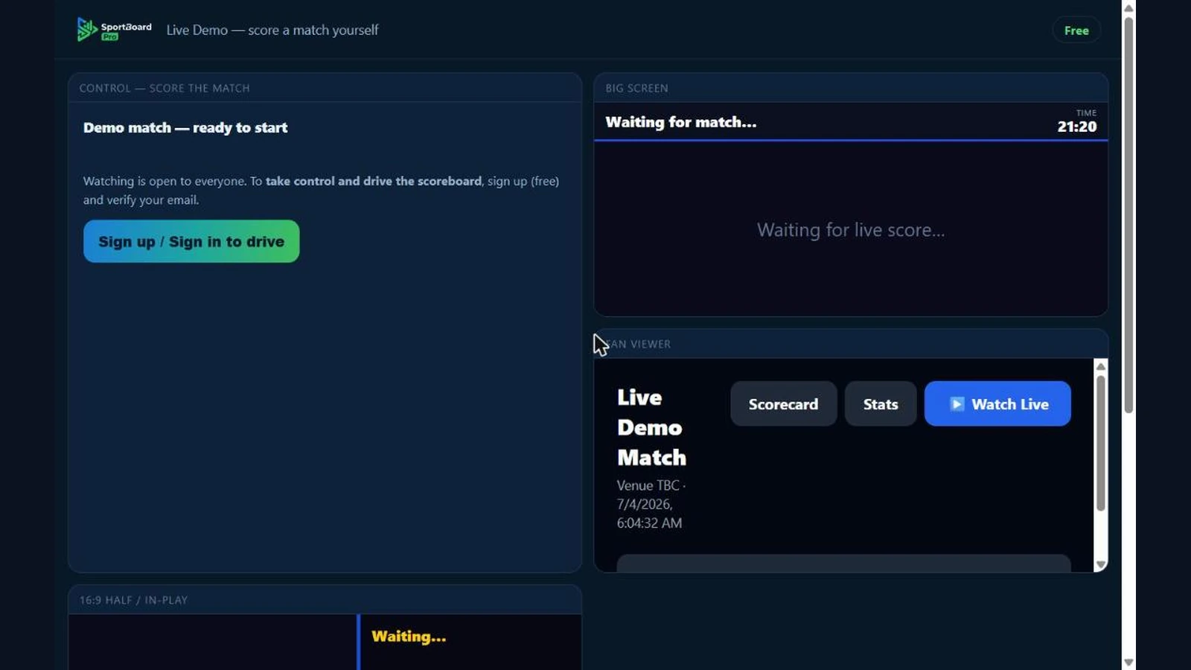Click the Fan Viewer scrollbar down arrow
The height and width of the screenshot is (670, 1191).
1100,565
